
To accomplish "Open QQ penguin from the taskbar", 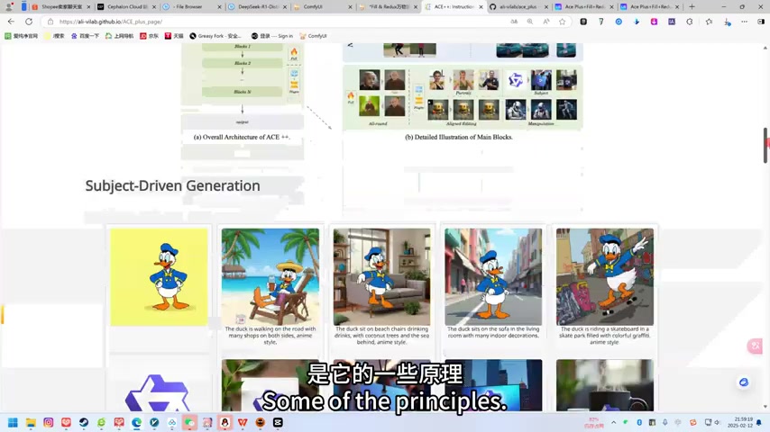I will [225, 423].
